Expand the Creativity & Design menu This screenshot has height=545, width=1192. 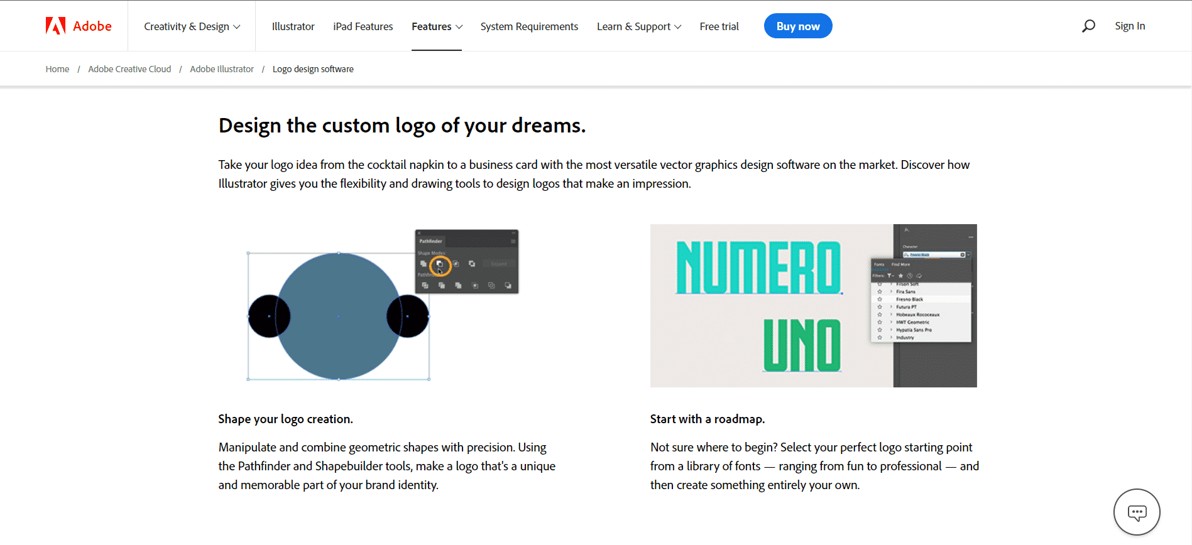[192, 26]
